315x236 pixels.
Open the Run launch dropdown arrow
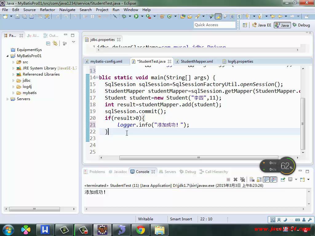pos(142,17)
